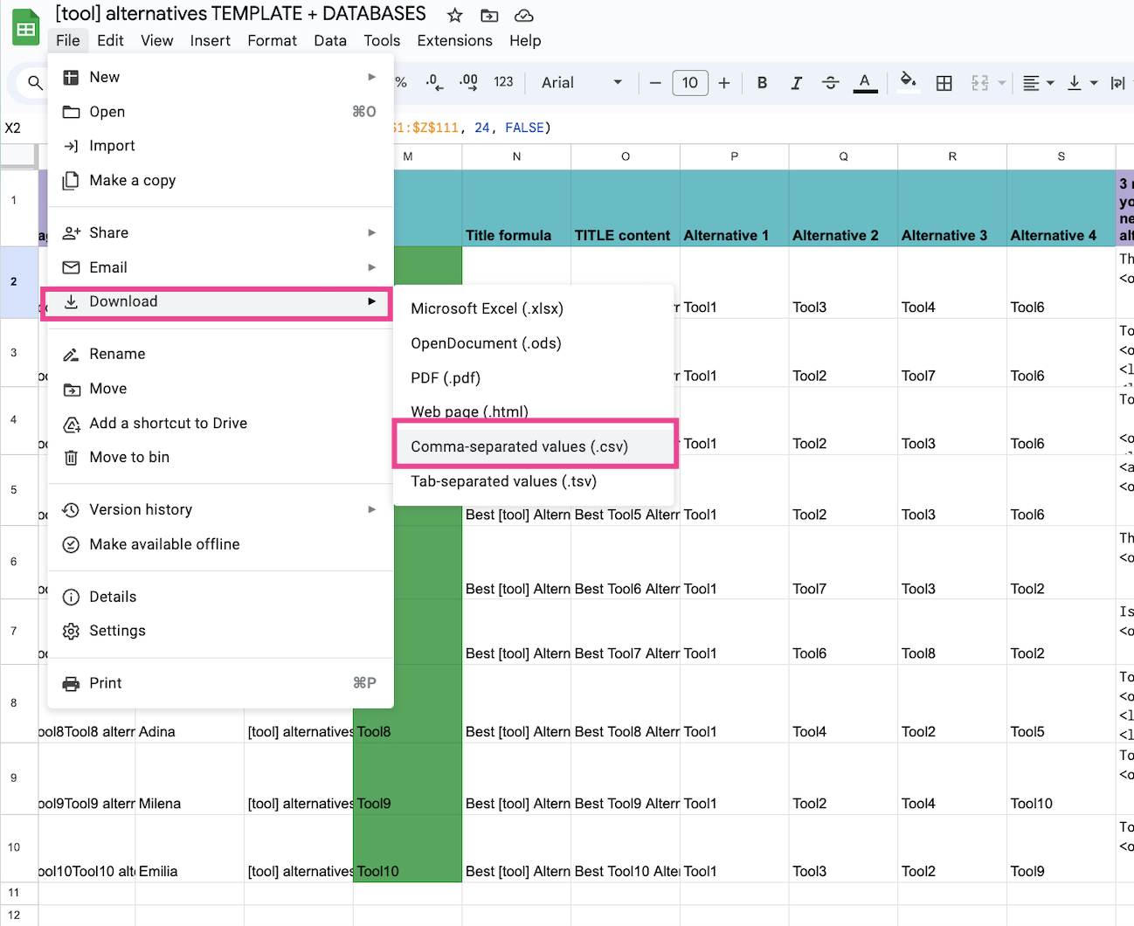Open the 123 number format menu
Screen dimensions: 1134x926
(x=503, y=82)
